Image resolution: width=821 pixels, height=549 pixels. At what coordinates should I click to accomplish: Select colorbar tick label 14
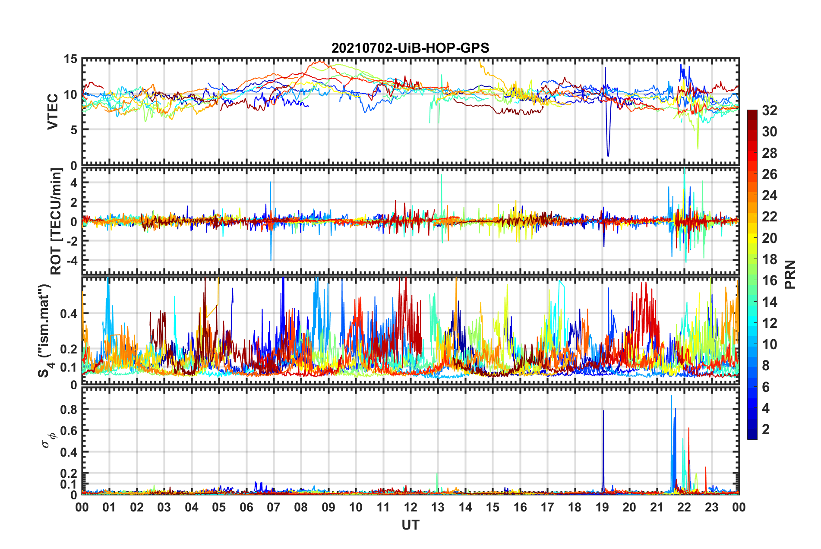[769, 302]
